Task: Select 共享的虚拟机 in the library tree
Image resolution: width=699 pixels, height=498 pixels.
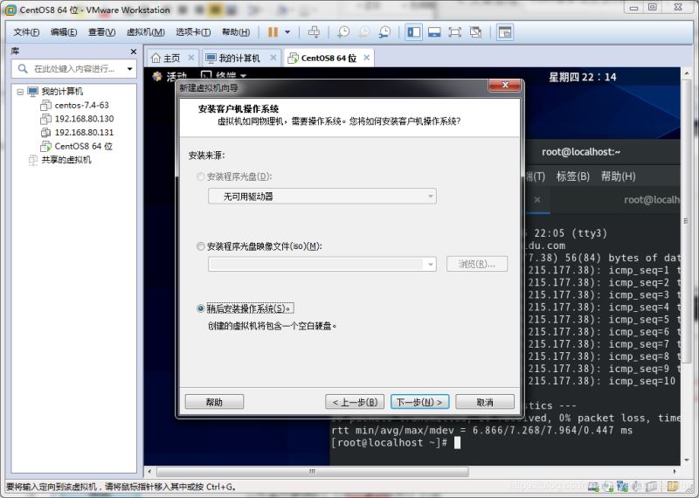Action: point(66,160)
